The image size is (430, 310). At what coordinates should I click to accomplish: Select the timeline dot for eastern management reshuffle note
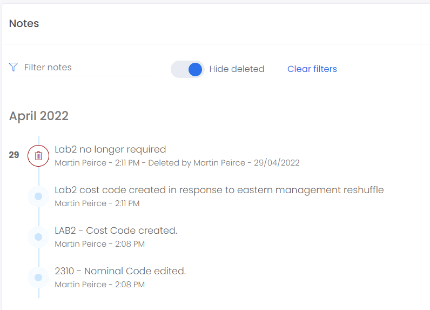pos(38,196)
